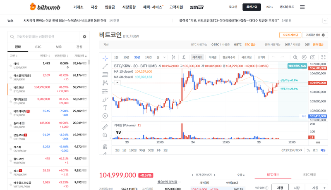Viewport: 331px width, 190px height.
Task: Open the KR language dropdown
Action: [270, 7]
